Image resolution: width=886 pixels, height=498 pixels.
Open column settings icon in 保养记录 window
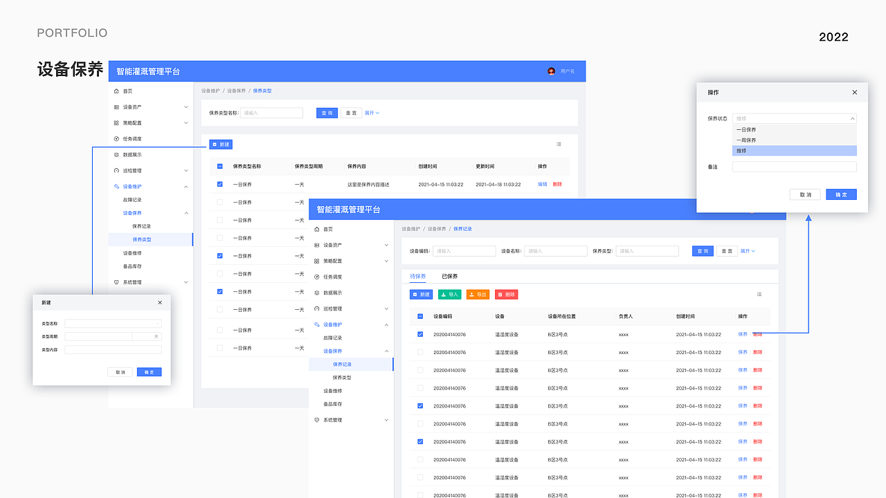759,295
